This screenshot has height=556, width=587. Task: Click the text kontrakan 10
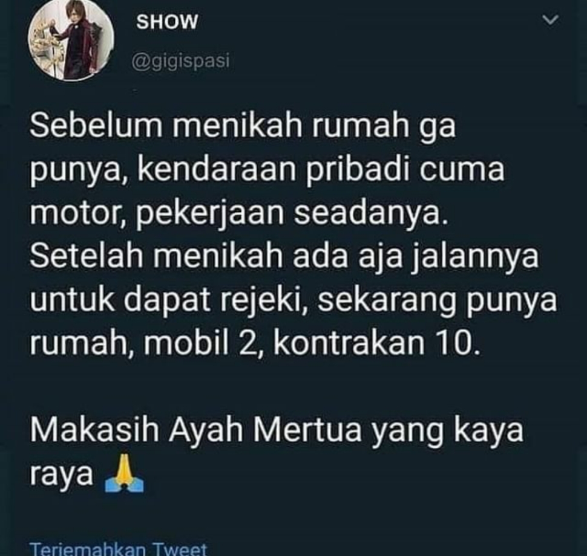pyautogui.click(x=376, y=344)
